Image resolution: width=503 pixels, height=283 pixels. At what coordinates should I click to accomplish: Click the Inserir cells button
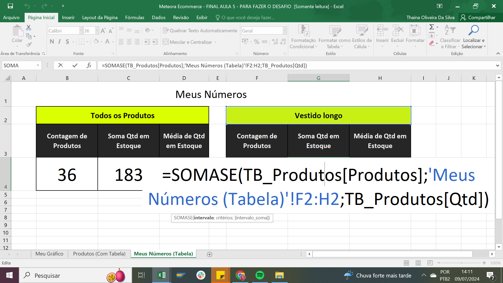(382, 36)
